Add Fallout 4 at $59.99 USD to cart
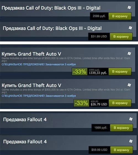Viewport: 138px width, 155px height. [x=121, y=150]
